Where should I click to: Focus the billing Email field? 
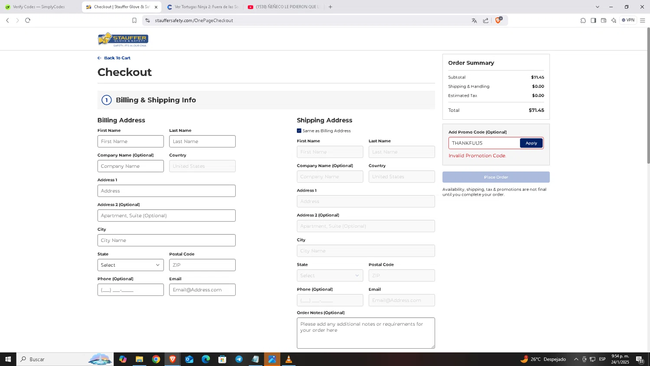(202, 290)
